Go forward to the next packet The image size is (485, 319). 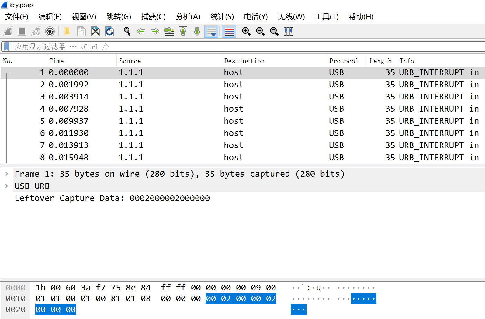(x=155, y=31)
